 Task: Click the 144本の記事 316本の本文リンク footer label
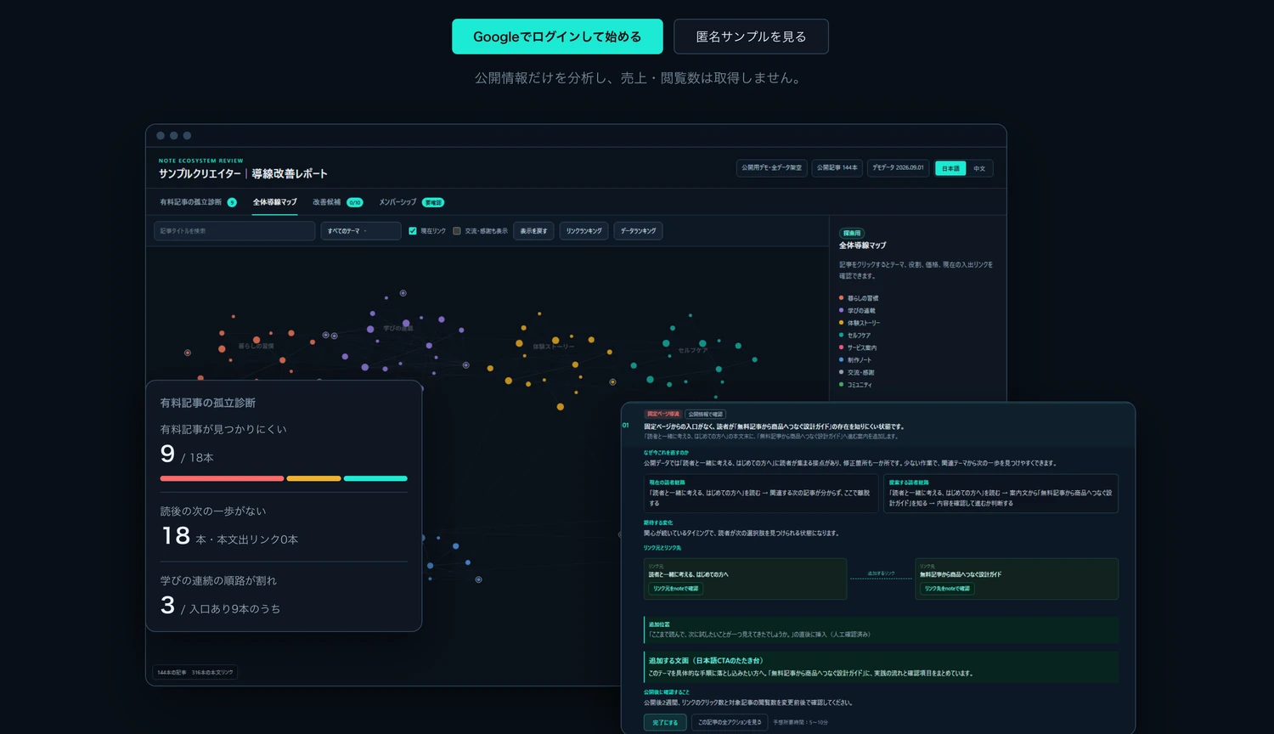[194, 672]
